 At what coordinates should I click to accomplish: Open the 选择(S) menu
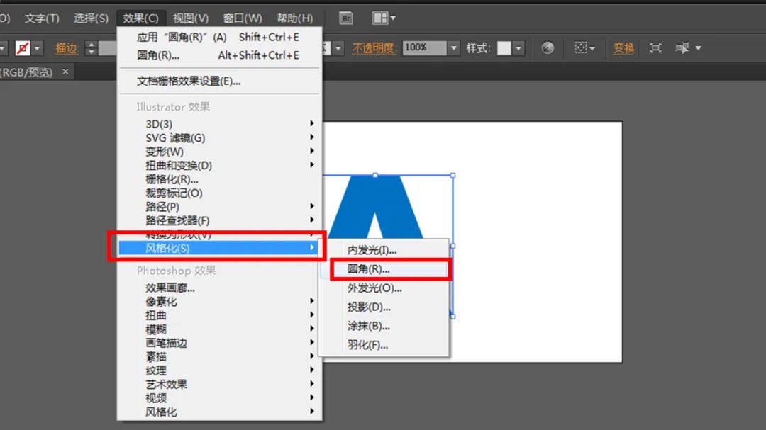[x=91, y=18]
